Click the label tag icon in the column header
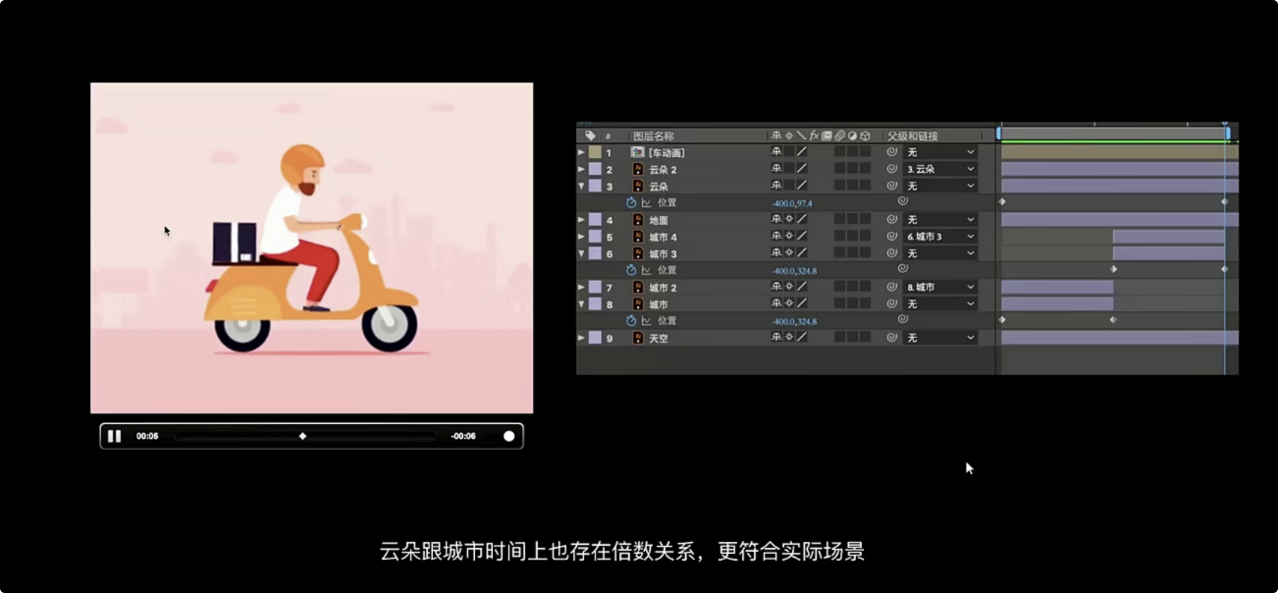1278x593 pixels. click(590, 135)
